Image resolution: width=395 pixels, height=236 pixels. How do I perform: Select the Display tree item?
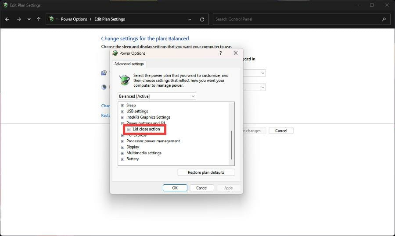click(x=133, y=147)
